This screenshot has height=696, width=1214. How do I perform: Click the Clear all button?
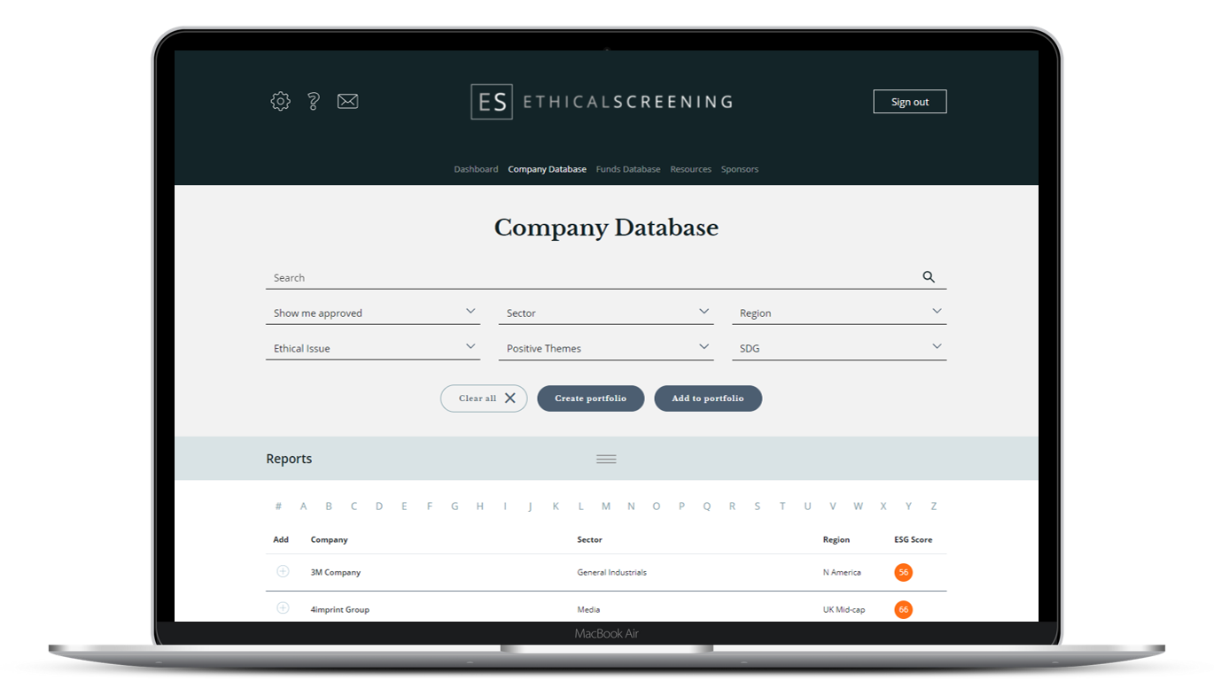click(x=484, y=398)
